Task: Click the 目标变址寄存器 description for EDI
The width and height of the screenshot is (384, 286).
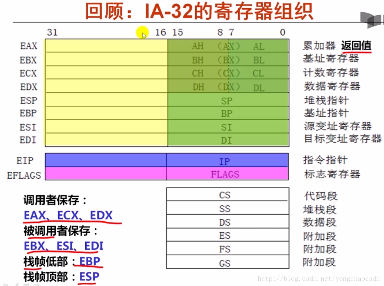Action: coord(342,139)
